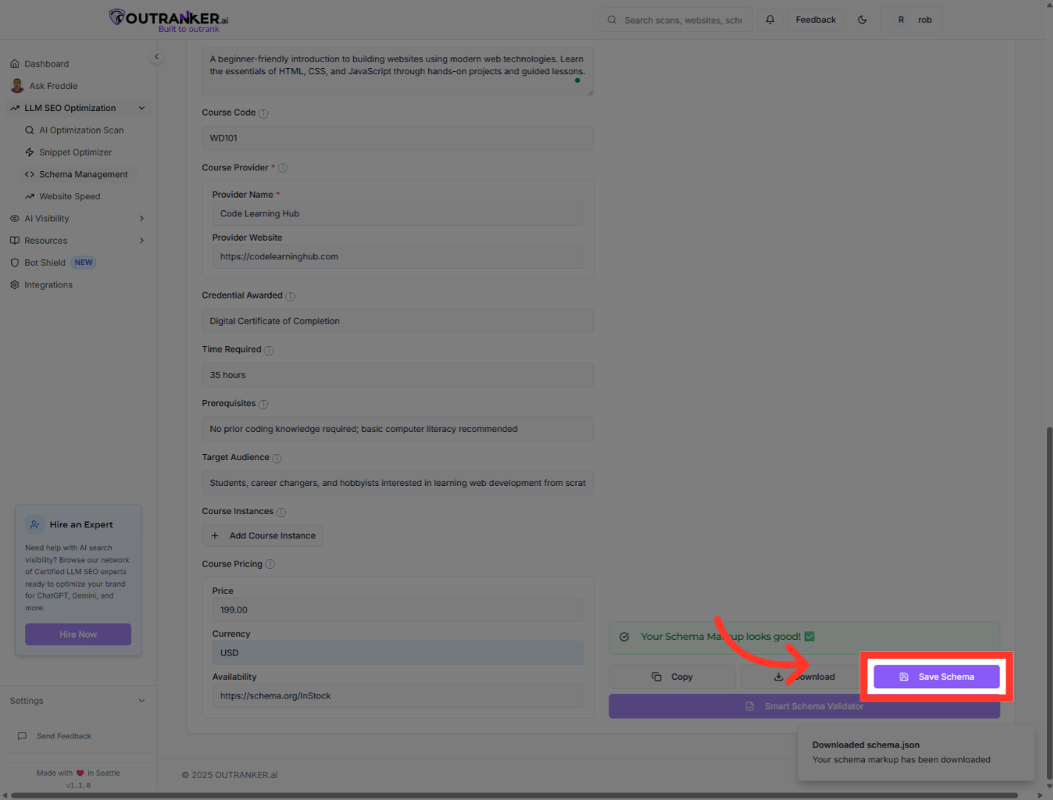1053x800 pixels.
Task: Expand the AI Visibility section
Action: (x=141, y=218)
